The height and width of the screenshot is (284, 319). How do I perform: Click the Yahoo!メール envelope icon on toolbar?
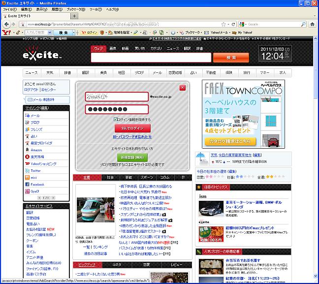(x=206, y=32)
